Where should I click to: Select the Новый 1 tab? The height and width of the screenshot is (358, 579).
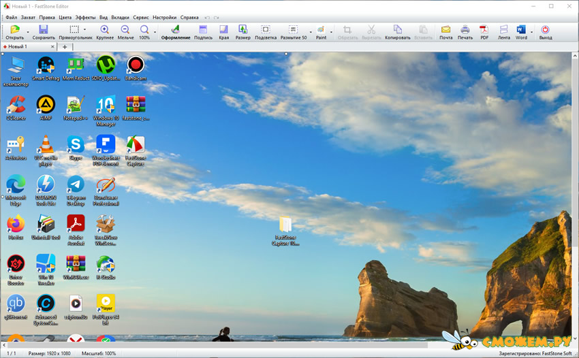[29, 46]
